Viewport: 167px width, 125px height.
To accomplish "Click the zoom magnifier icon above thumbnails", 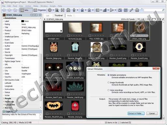I will [163, 19].
